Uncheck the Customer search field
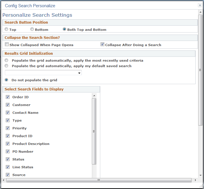The image size is (204, 189). point(8,105)
